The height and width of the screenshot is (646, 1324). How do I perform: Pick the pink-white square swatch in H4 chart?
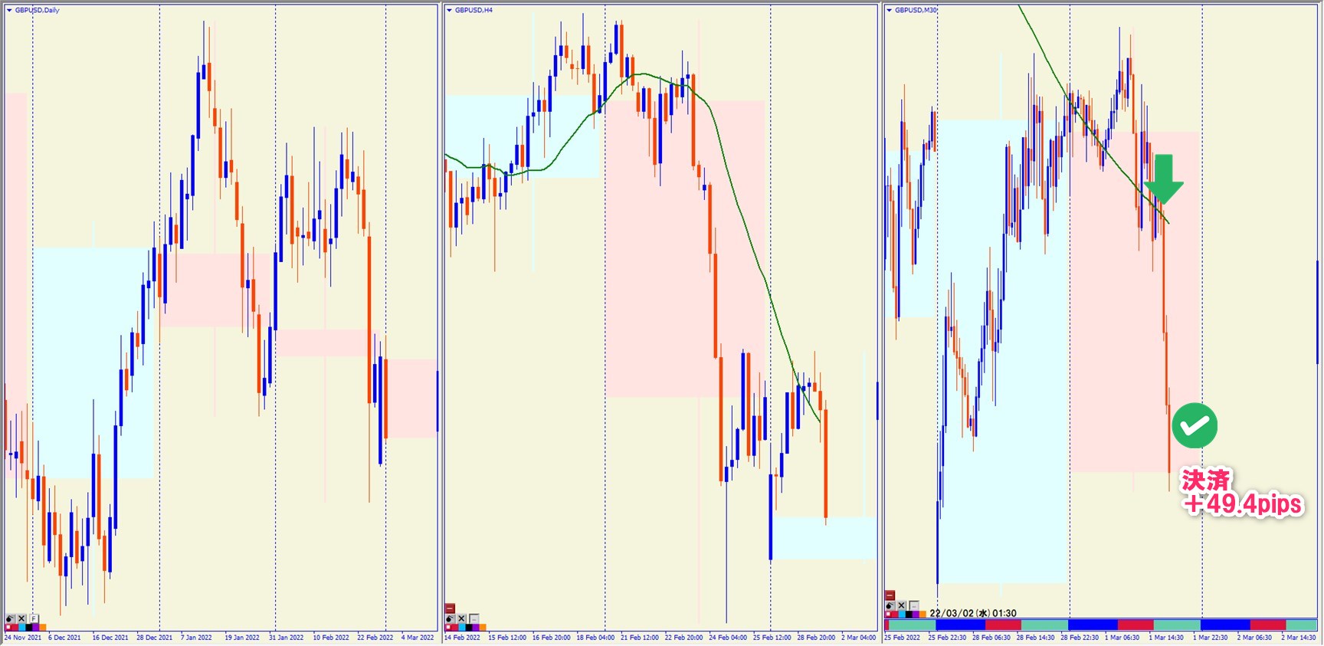(x=448, y=628)
